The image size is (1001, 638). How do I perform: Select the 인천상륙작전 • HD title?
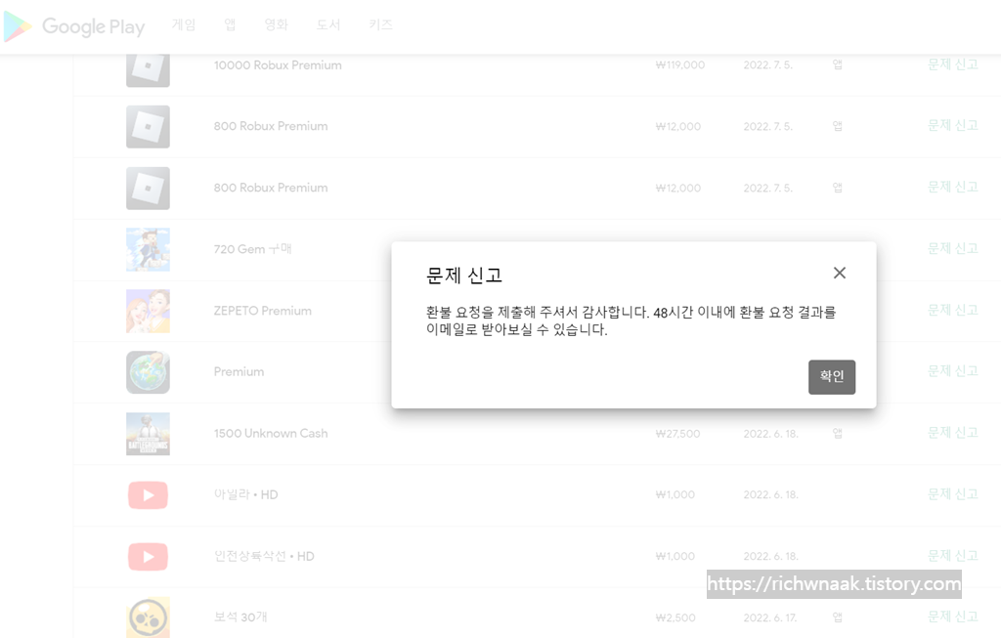(x=264, y=556)
